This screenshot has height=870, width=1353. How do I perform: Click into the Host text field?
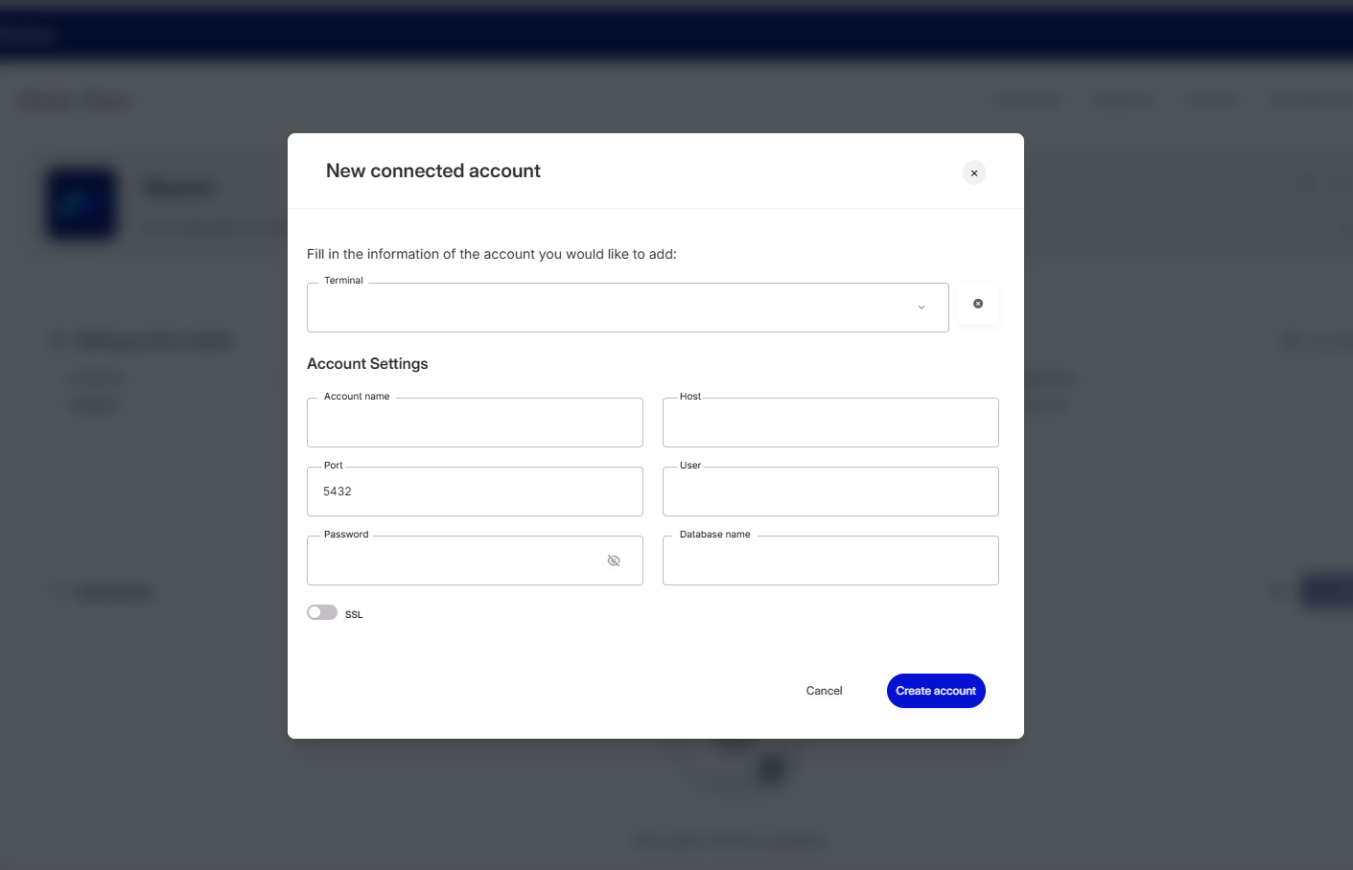tap(830, 424)
